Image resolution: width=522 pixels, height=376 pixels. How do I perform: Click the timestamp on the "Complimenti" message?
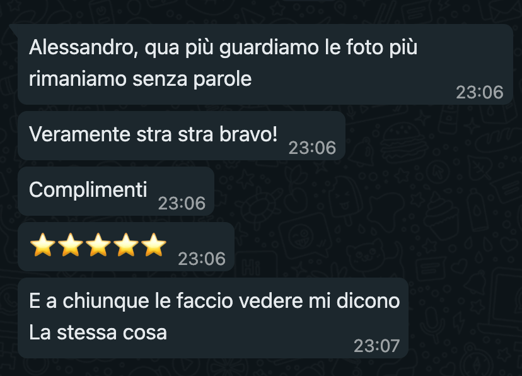pos(182,203)
